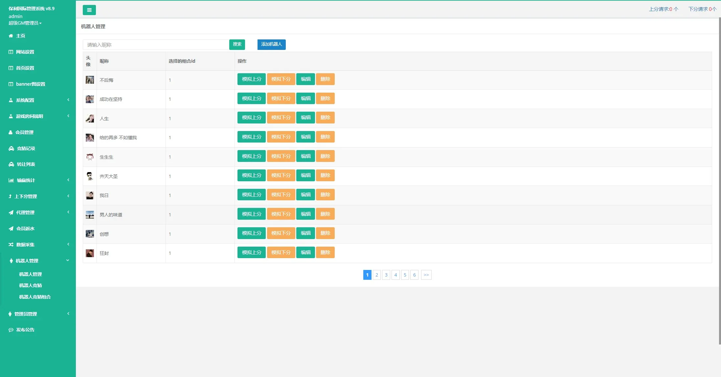Click the user icon beside 会员管理

pos(11,132)
